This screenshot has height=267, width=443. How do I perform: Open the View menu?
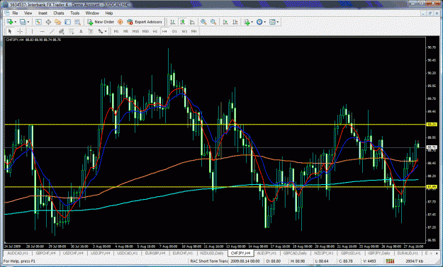[x=28, y=13]
